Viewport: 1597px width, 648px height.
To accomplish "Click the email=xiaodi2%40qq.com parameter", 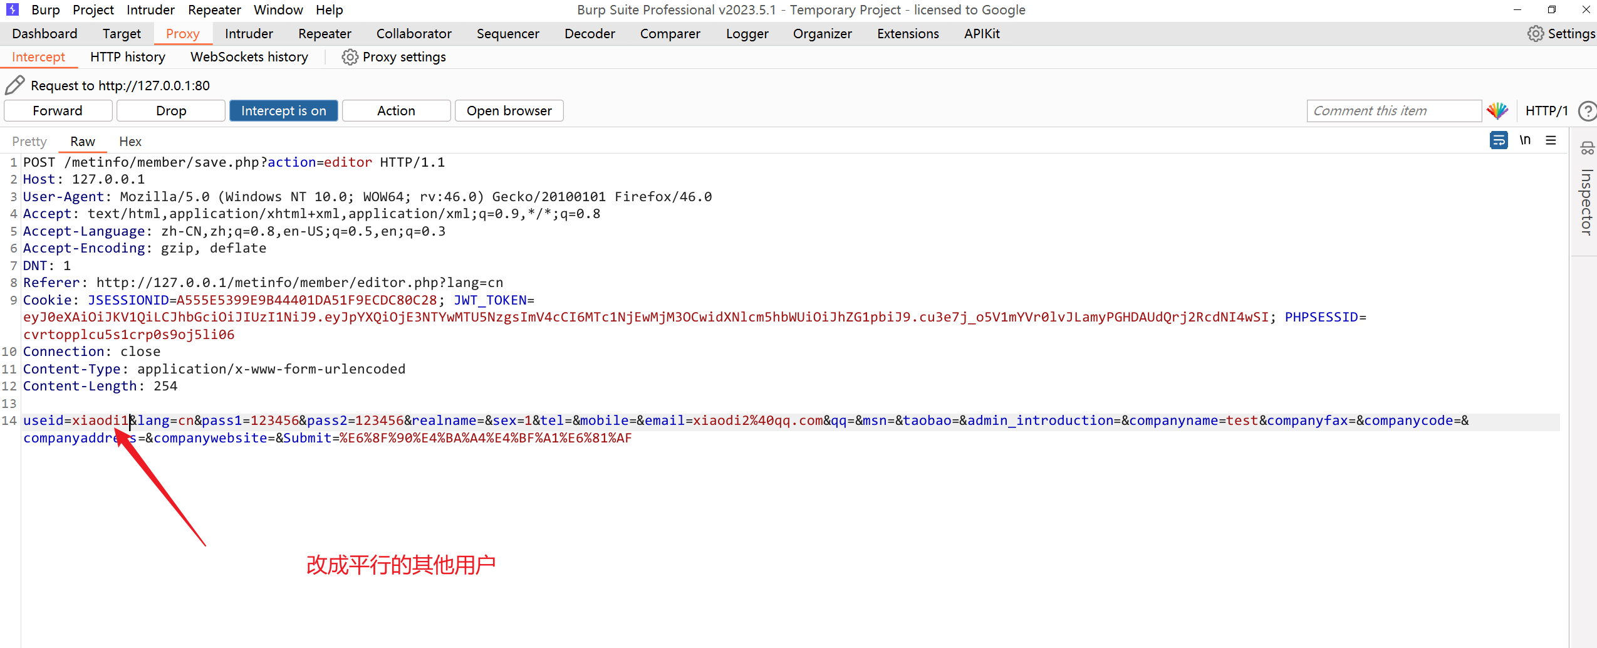I will pyautogui.click(x=734, y=421).
